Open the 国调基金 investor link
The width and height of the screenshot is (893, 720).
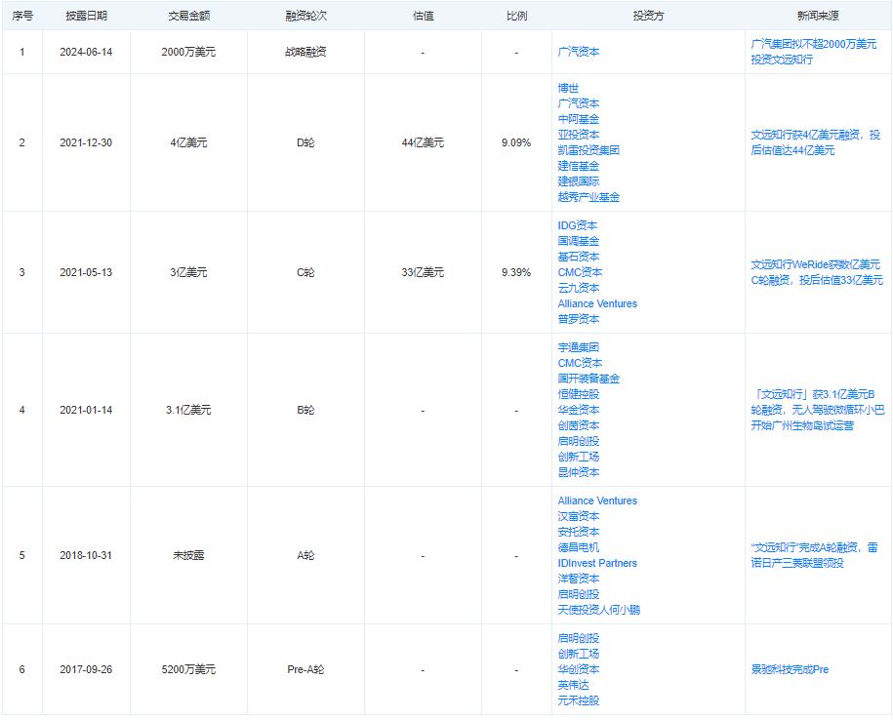578,241
